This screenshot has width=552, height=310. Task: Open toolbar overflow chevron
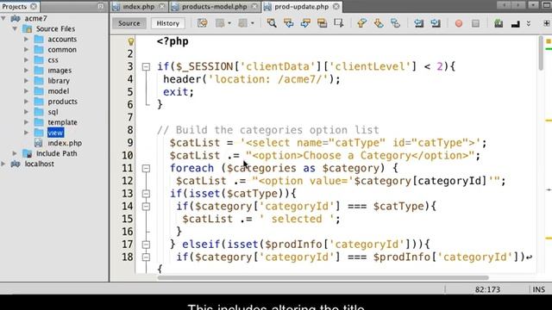point(529,23)
